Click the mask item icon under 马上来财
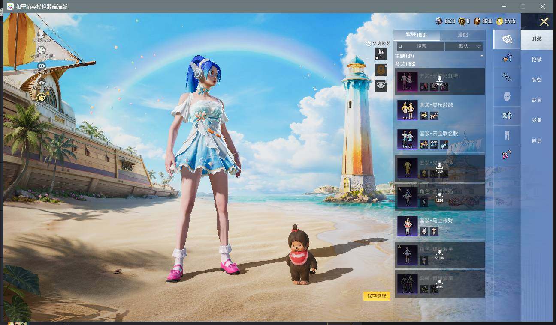Screen dimensions: 556x325 (424, 231)
